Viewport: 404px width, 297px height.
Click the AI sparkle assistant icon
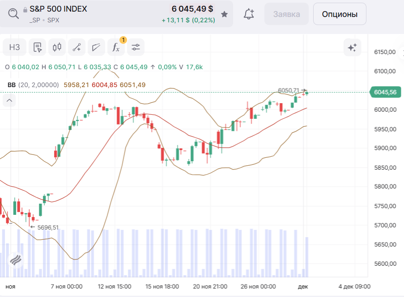[352, 47]
